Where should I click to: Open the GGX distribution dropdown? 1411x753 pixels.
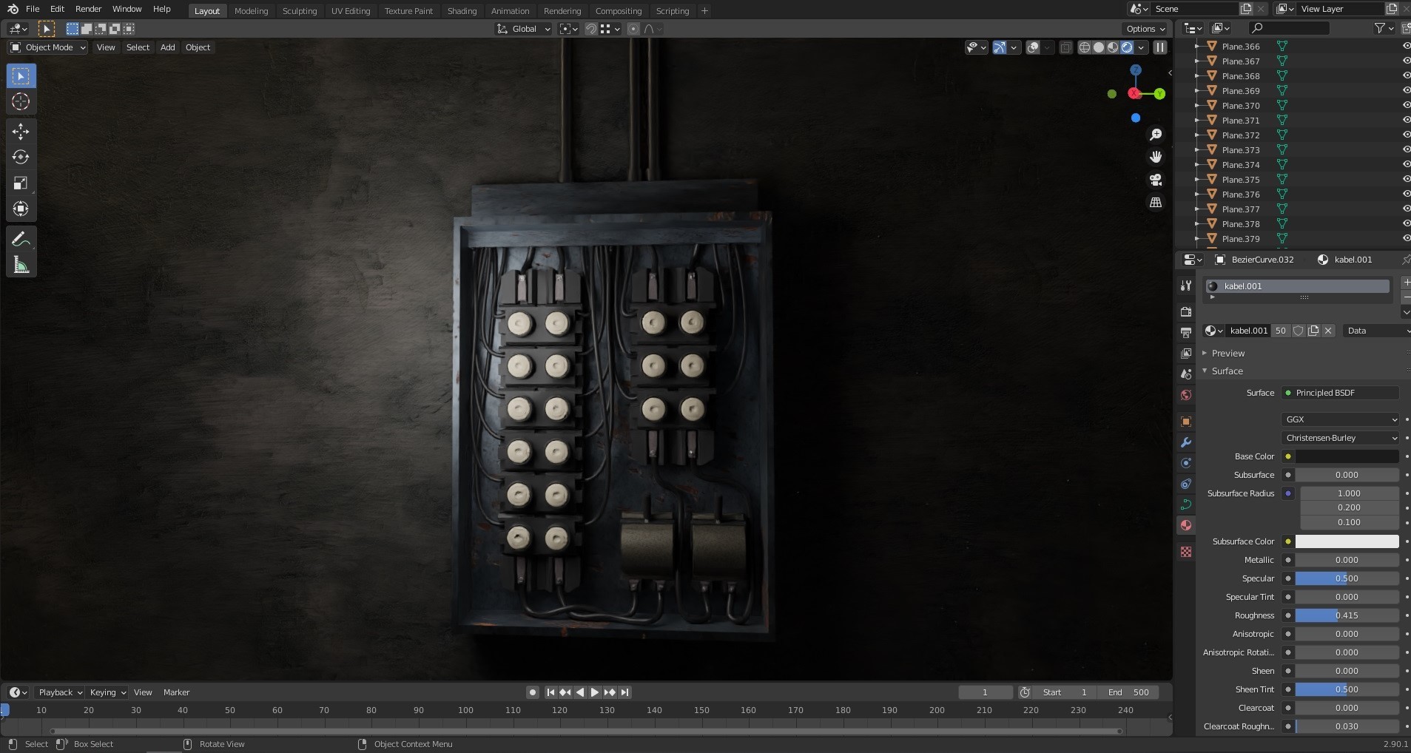(x=1340, y=419)
